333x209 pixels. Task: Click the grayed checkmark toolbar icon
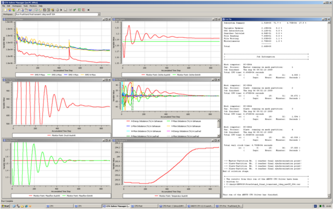[70, 10]
